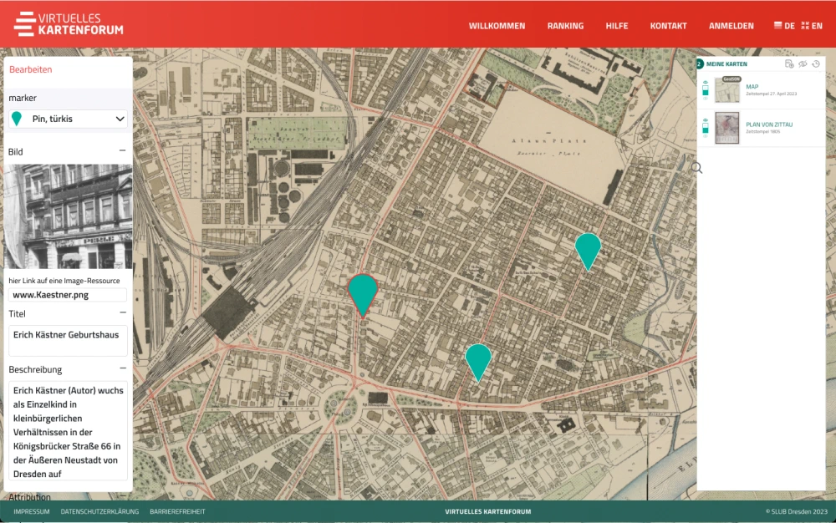This screenshot has height=523, width=836.
Task: Open the Willkommen page
Action: point(497,26)
